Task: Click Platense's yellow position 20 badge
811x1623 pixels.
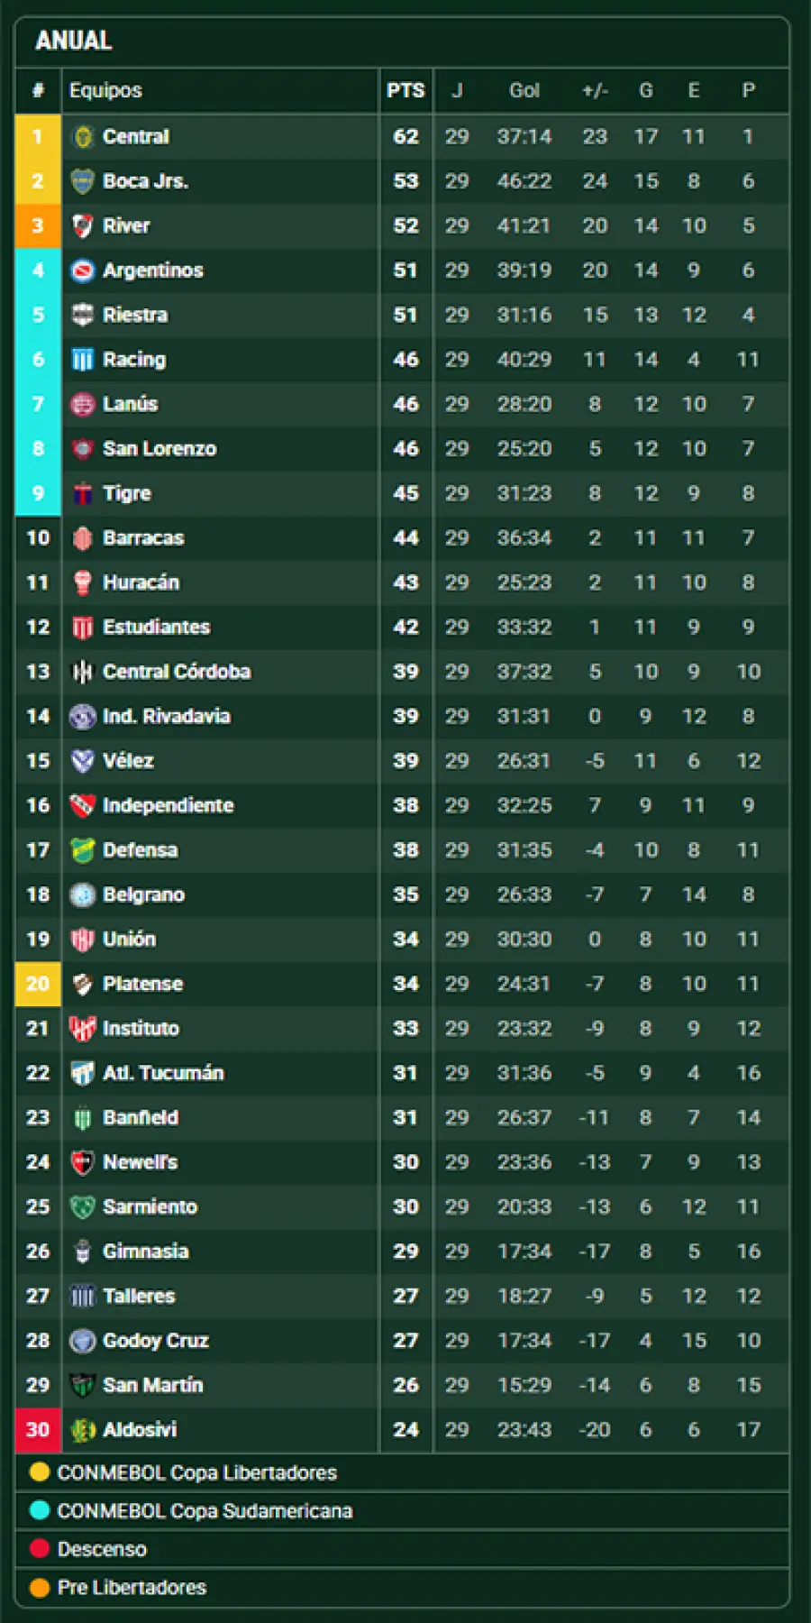Action: (38, 984)
